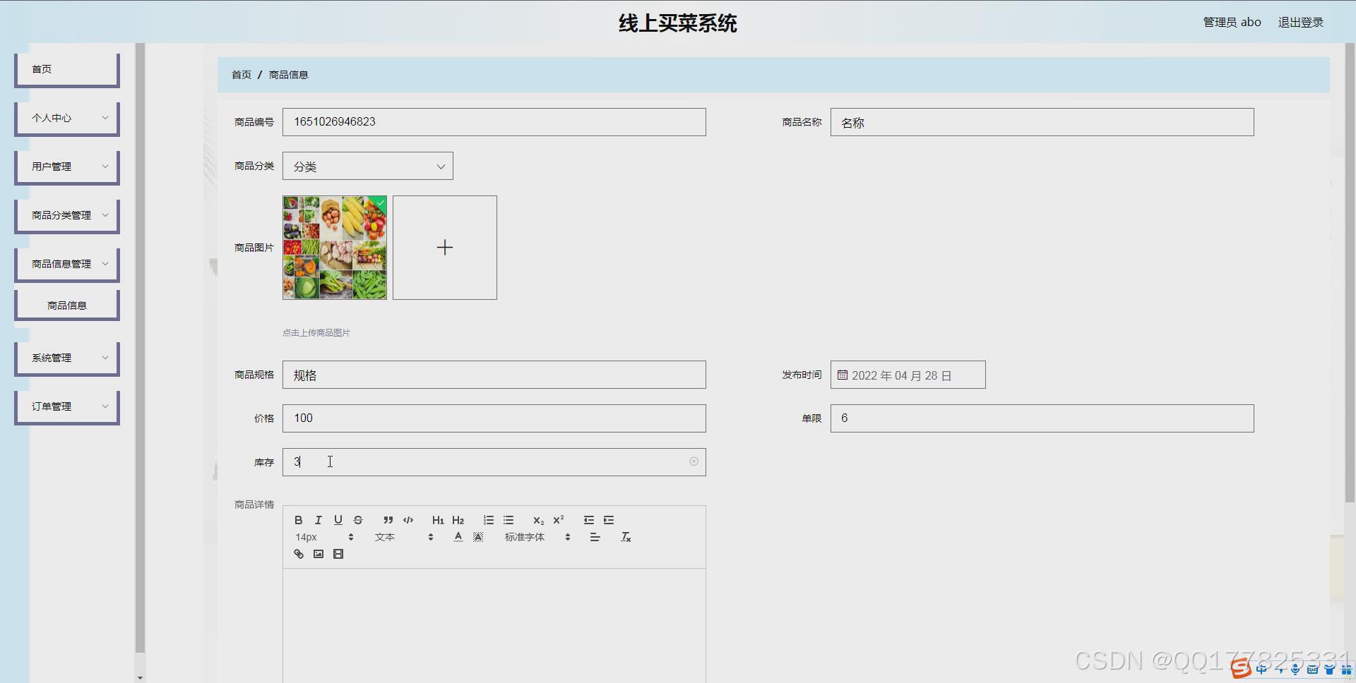Screen dimensions: 1356x683
Task: Click the sidebar scroll down arrow
Action: point(140,677)
